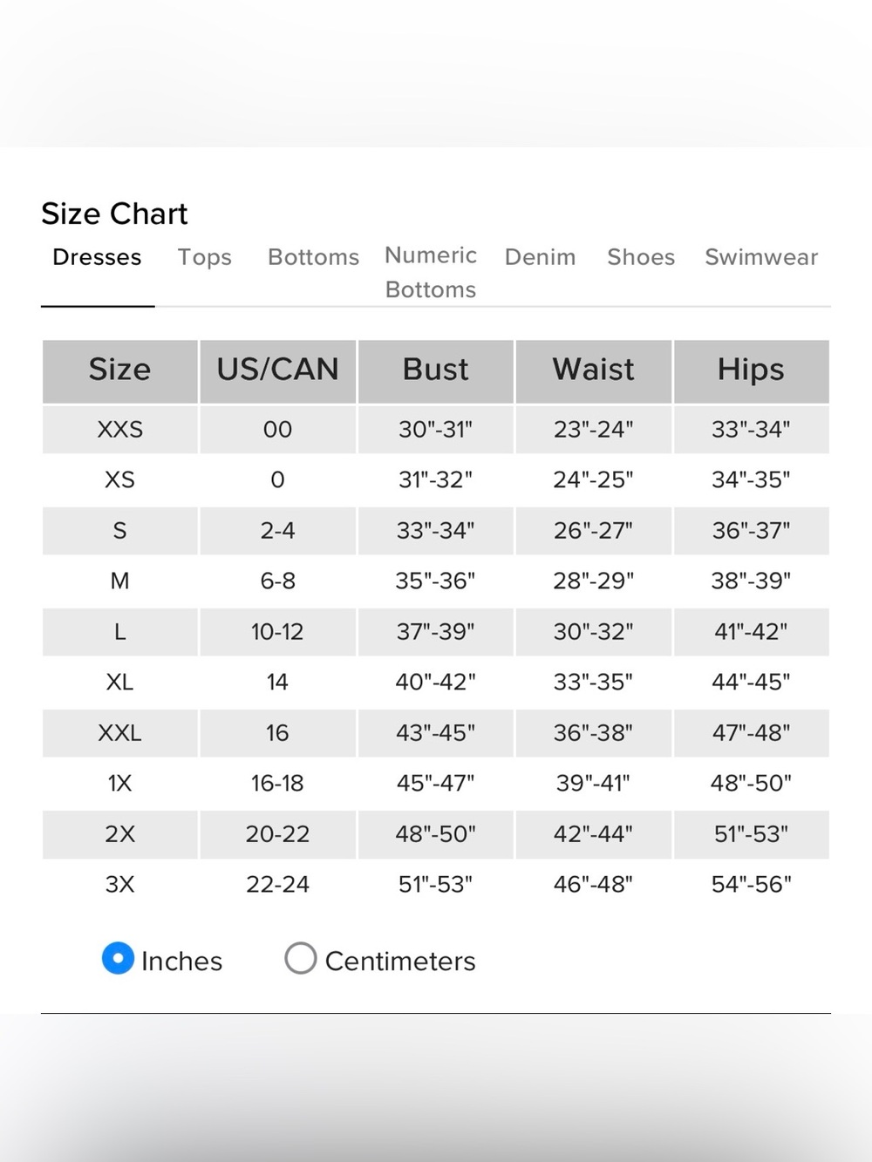Viewport: 872px width, 1162px height.
Task: Click the Size Chart heading
Action: coord(114,214)
